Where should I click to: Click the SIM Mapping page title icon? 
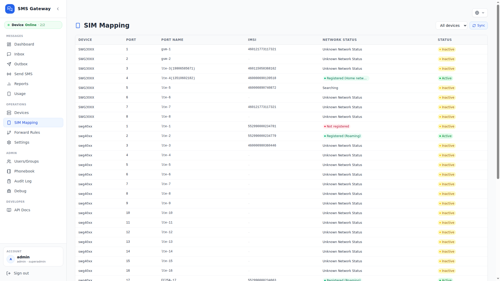(x=78, y=25)
